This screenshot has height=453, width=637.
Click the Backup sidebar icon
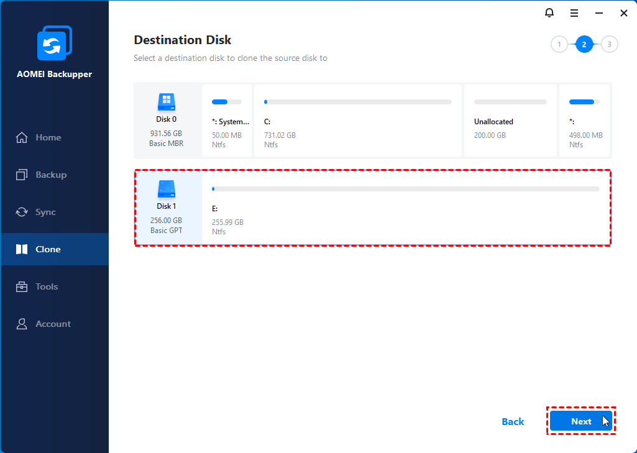[x=22, y=175]
